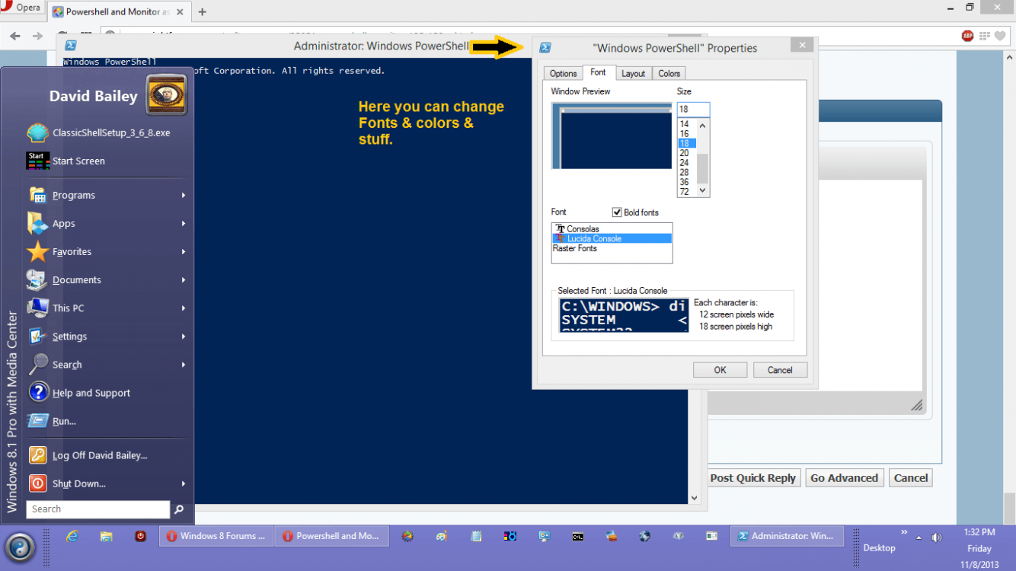Click size list scroll up arrow
This screenshot has height=571, width=1016.
[703, 125]
